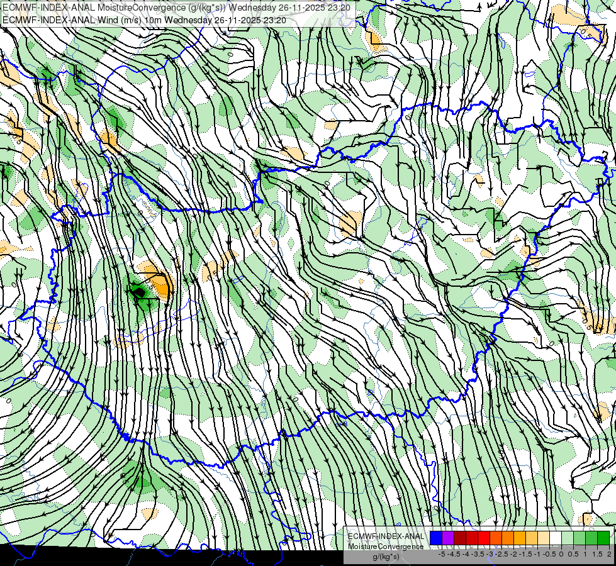Choose the legend swatch between -3.5 and -3

[484, 538]
